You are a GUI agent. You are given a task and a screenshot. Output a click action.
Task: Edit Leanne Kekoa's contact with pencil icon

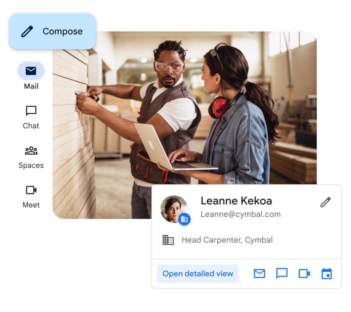click(x=326, y=202)
